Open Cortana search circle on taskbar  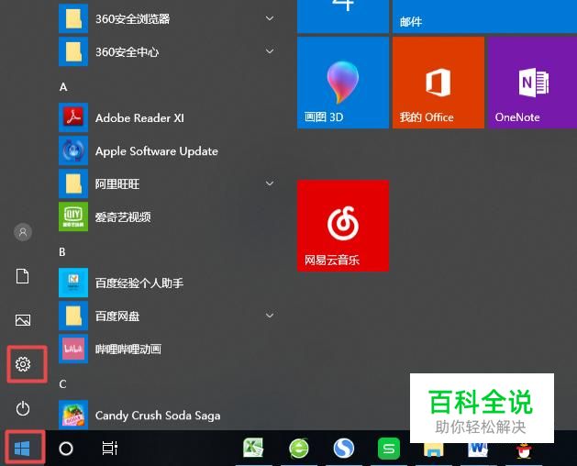point(66,449)
